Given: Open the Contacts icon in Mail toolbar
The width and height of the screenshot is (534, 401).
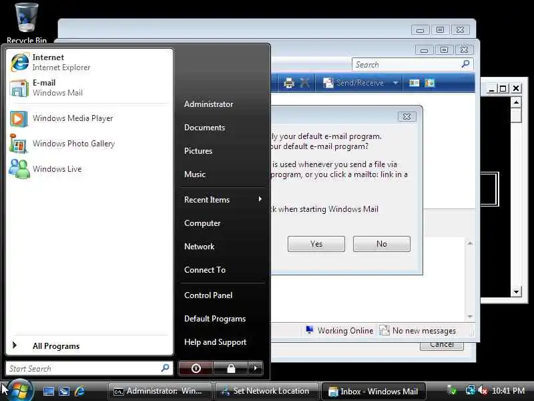Looking at the screenshot, I should click(414, 83).
